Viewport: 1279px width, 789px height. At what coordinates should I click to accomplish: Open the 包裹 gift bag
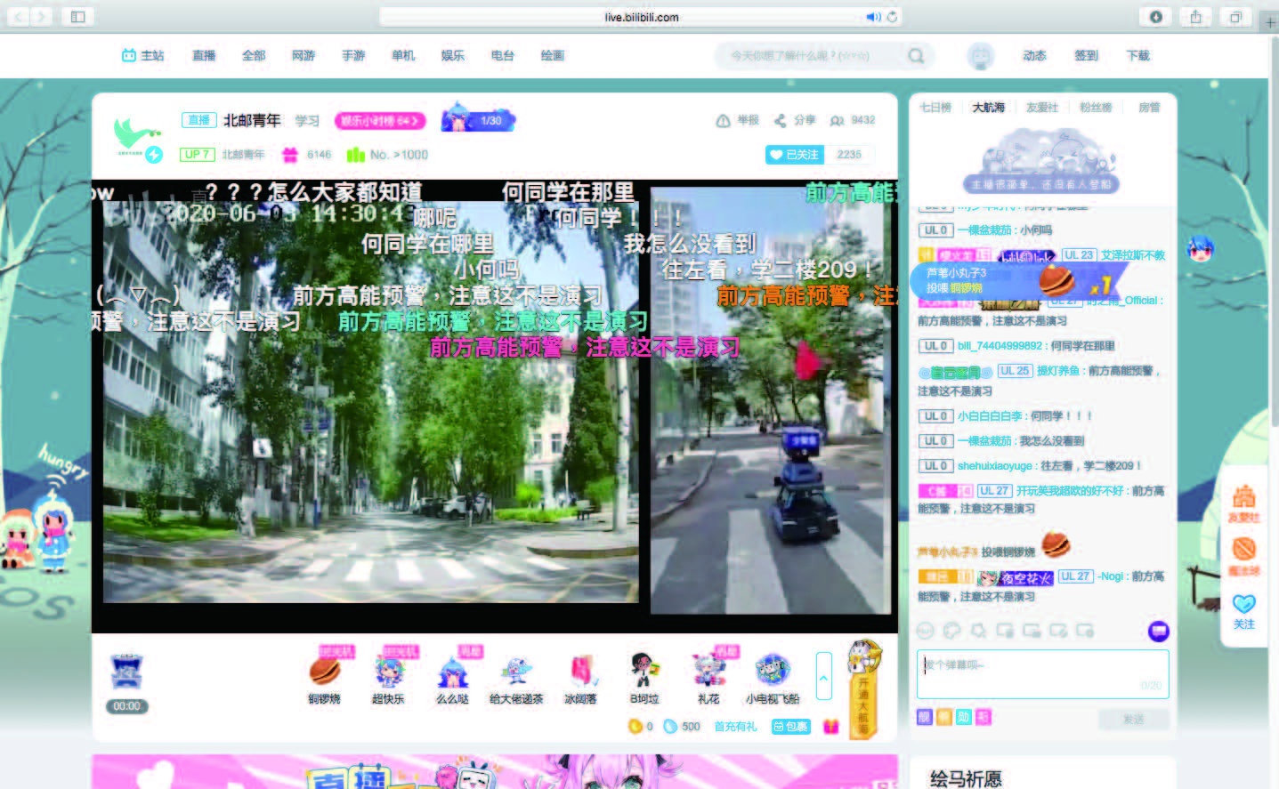coord(790,727)
